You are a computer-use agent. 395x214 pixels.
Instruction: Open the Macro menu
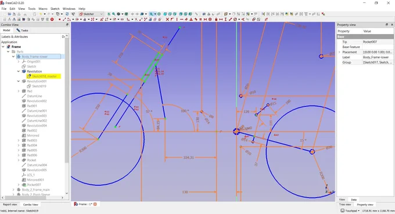coord(43,9)
